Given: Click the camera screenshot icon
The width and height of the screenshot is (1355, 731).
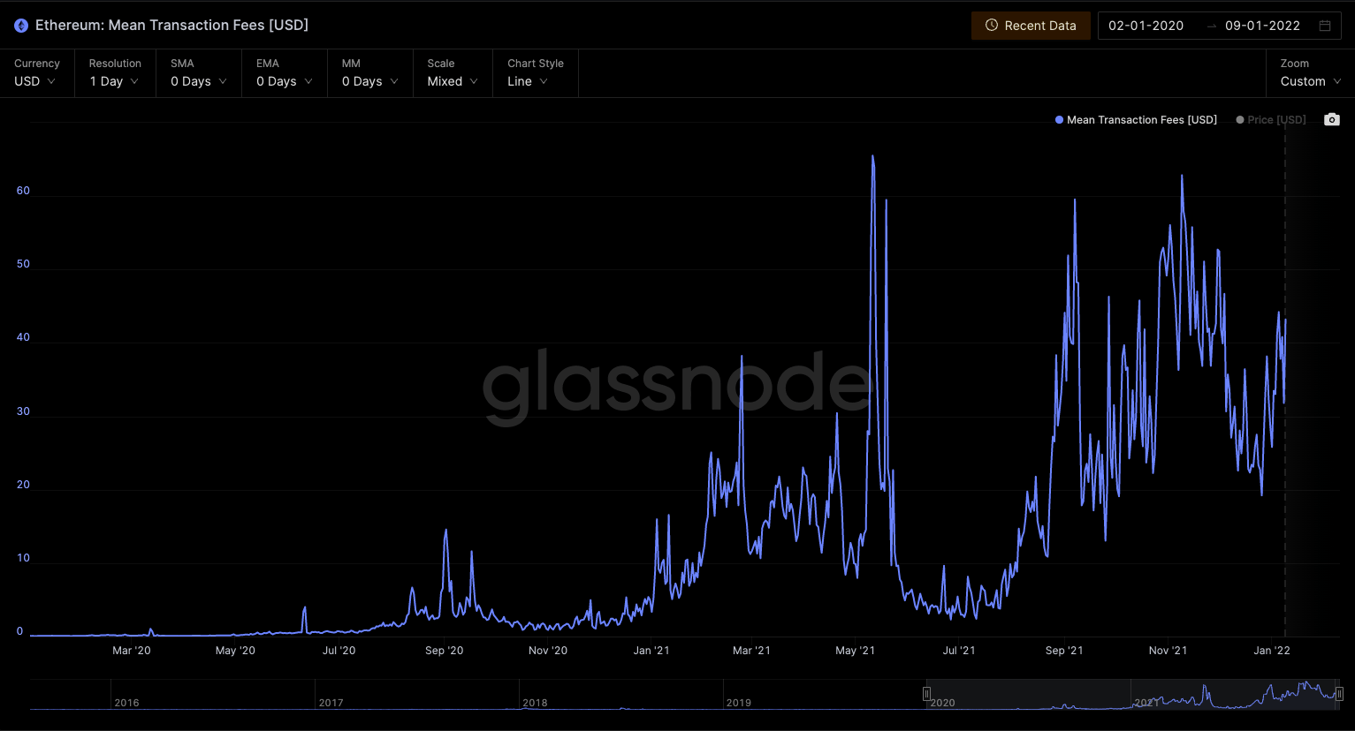Looking at the screenshot, I should [1332, 120].
